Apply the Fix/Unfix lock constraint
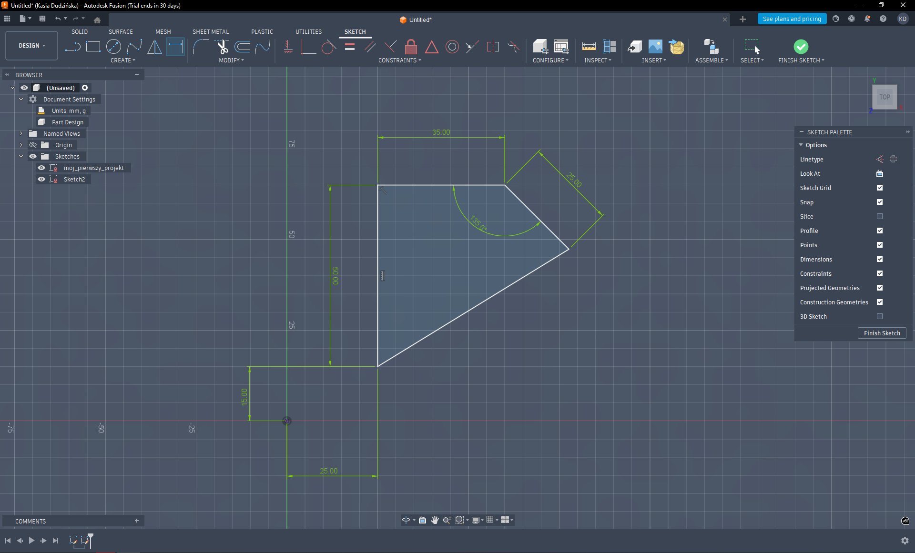The width and height of the screenshot is (915, 553). click(x=411, y=47)
